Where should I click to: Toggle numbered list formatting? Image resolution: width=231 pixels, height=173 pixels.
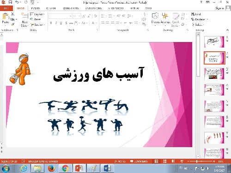tap(110, 16)
